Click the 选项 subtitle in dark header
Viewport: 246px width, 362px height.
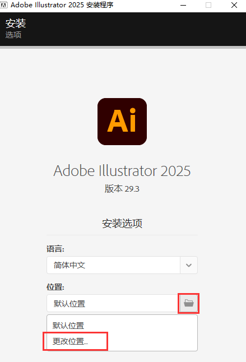(x=13, y=35)
